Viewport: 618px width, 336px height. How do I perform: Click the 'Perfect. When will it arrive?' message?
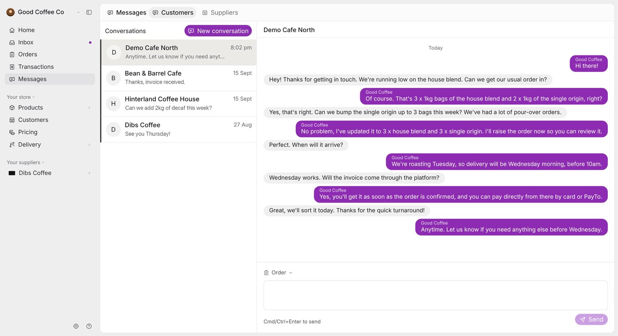pyautogui.click(x=306, y=145)
